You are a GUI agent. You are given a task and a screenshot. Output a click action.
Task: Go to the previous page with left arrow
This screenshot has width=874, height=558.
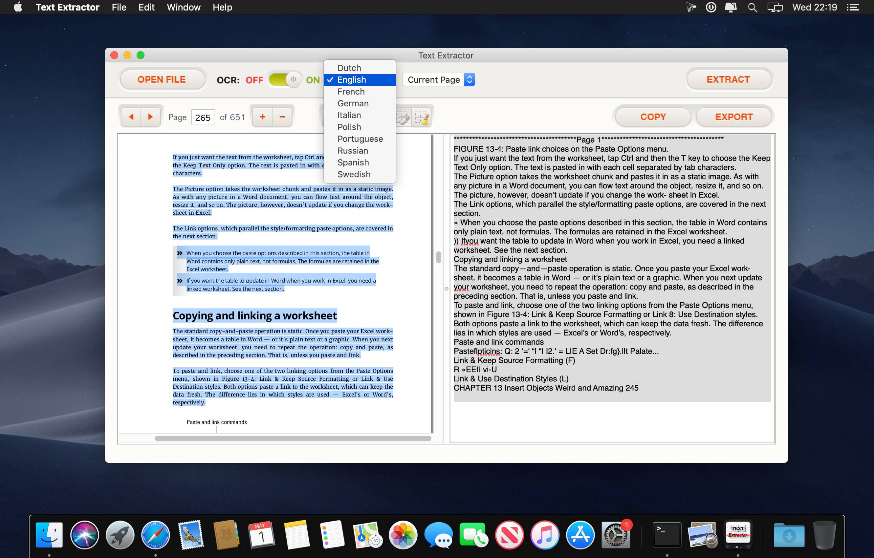[131, 117]
